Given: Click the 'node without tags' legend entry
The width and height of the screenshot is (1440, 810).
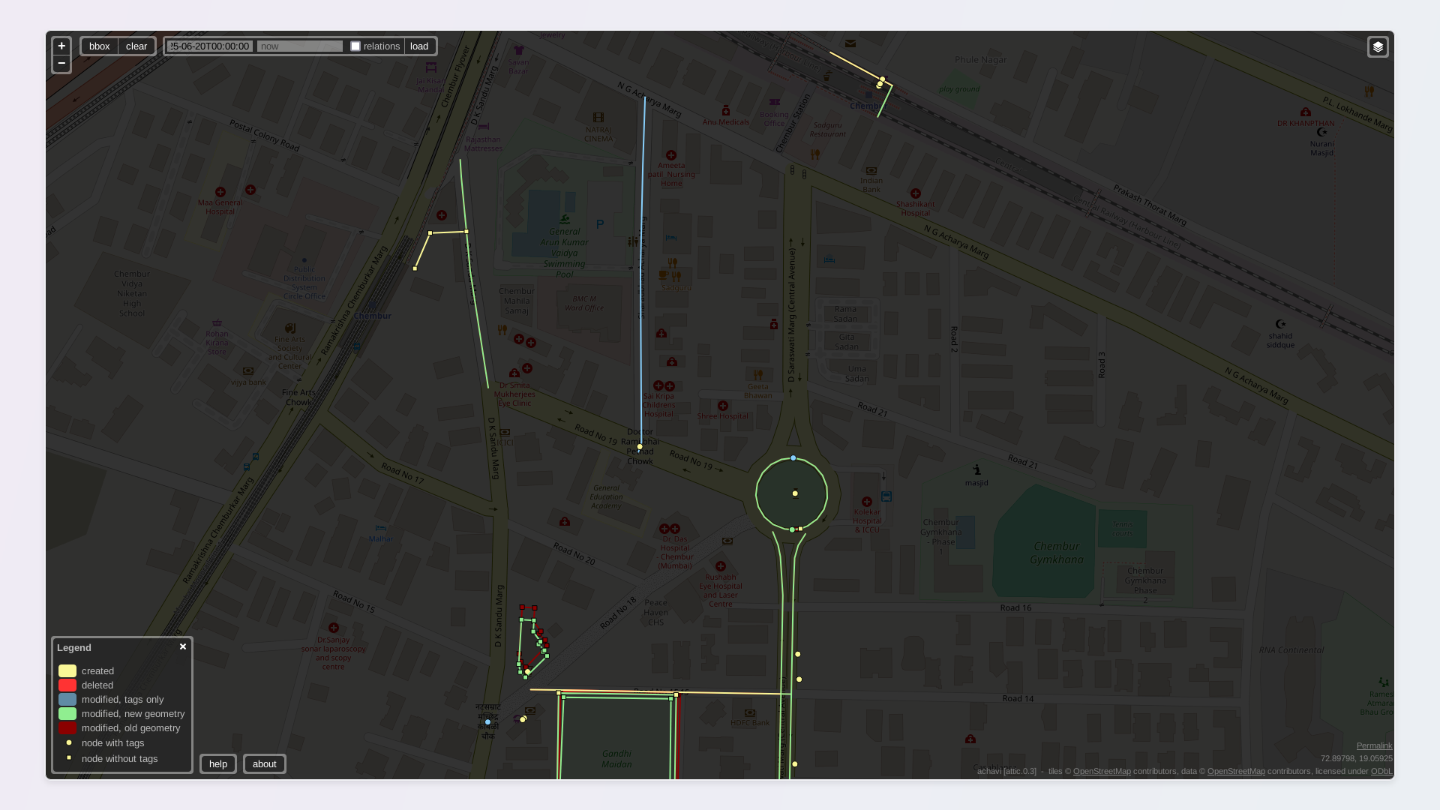Looking at the screenshot, I should [x=119, y=759].
